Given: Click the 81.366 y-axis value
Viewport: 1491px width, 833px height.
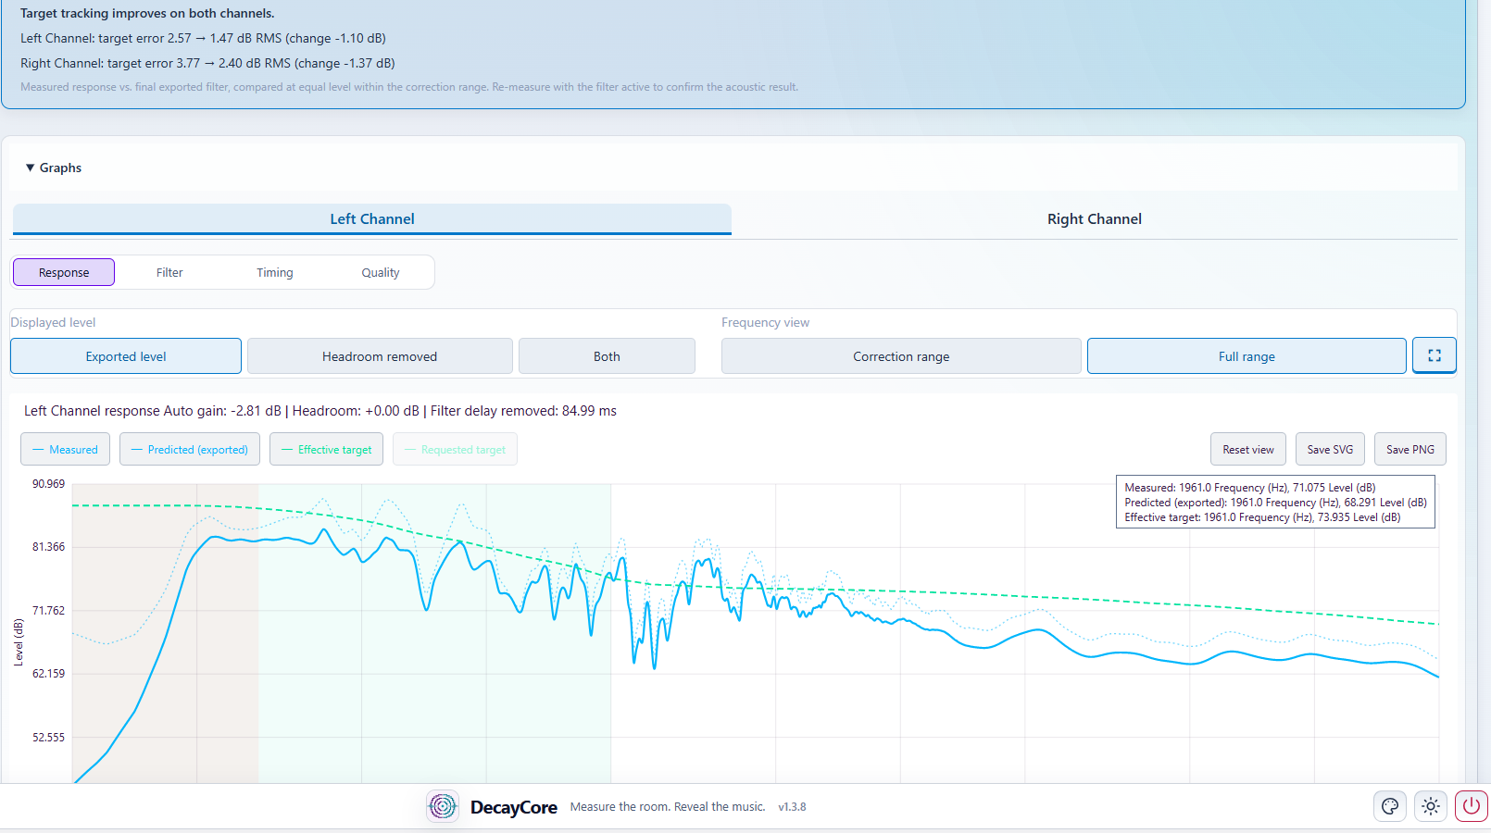Looking at the screenshot, I should pos(49,547).
